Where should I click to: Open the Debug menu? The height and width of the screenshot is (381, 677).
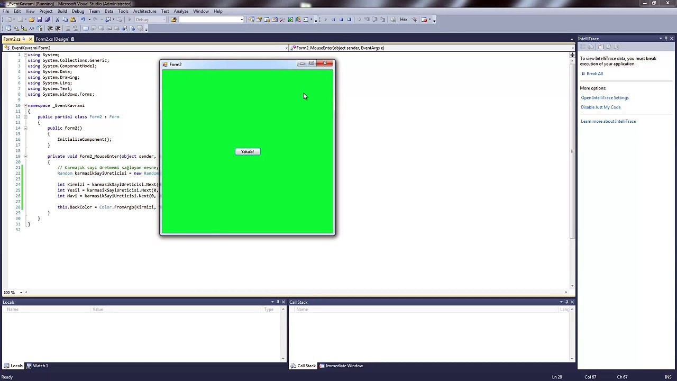coord(78,11)
